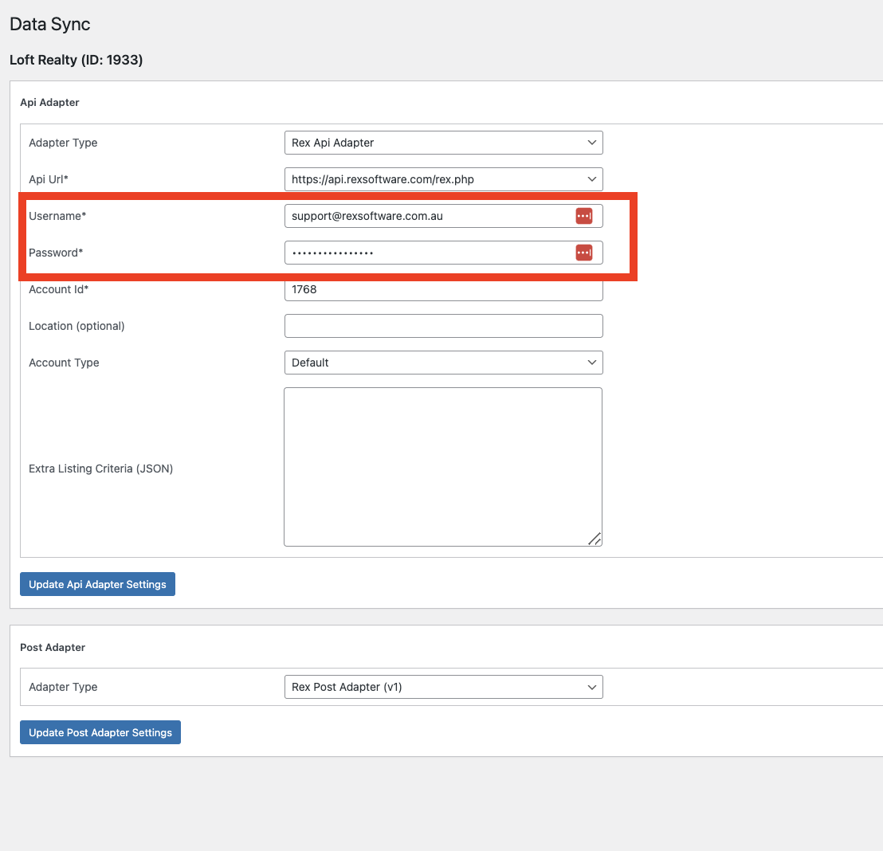Click the Api Adapter section heading
883x851 pixels.
point(49,103)
